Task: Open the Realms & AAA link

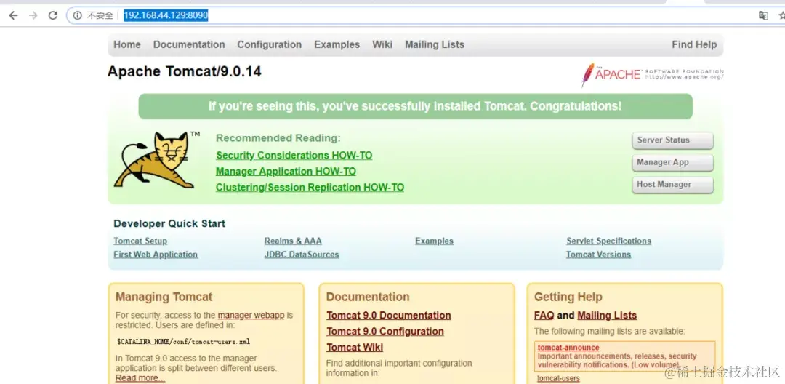Action: pyautogui.click(x=293, y=241)
